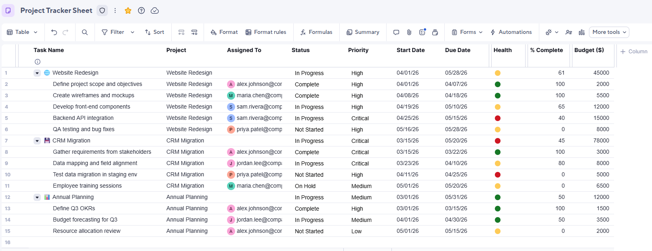The image size is (652, 251).
Task: Click the 05/31/26 due date cell
Action: [456, 197]
